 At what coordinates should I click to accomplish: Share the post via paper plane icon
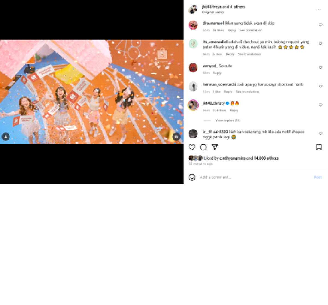[215, 147]
